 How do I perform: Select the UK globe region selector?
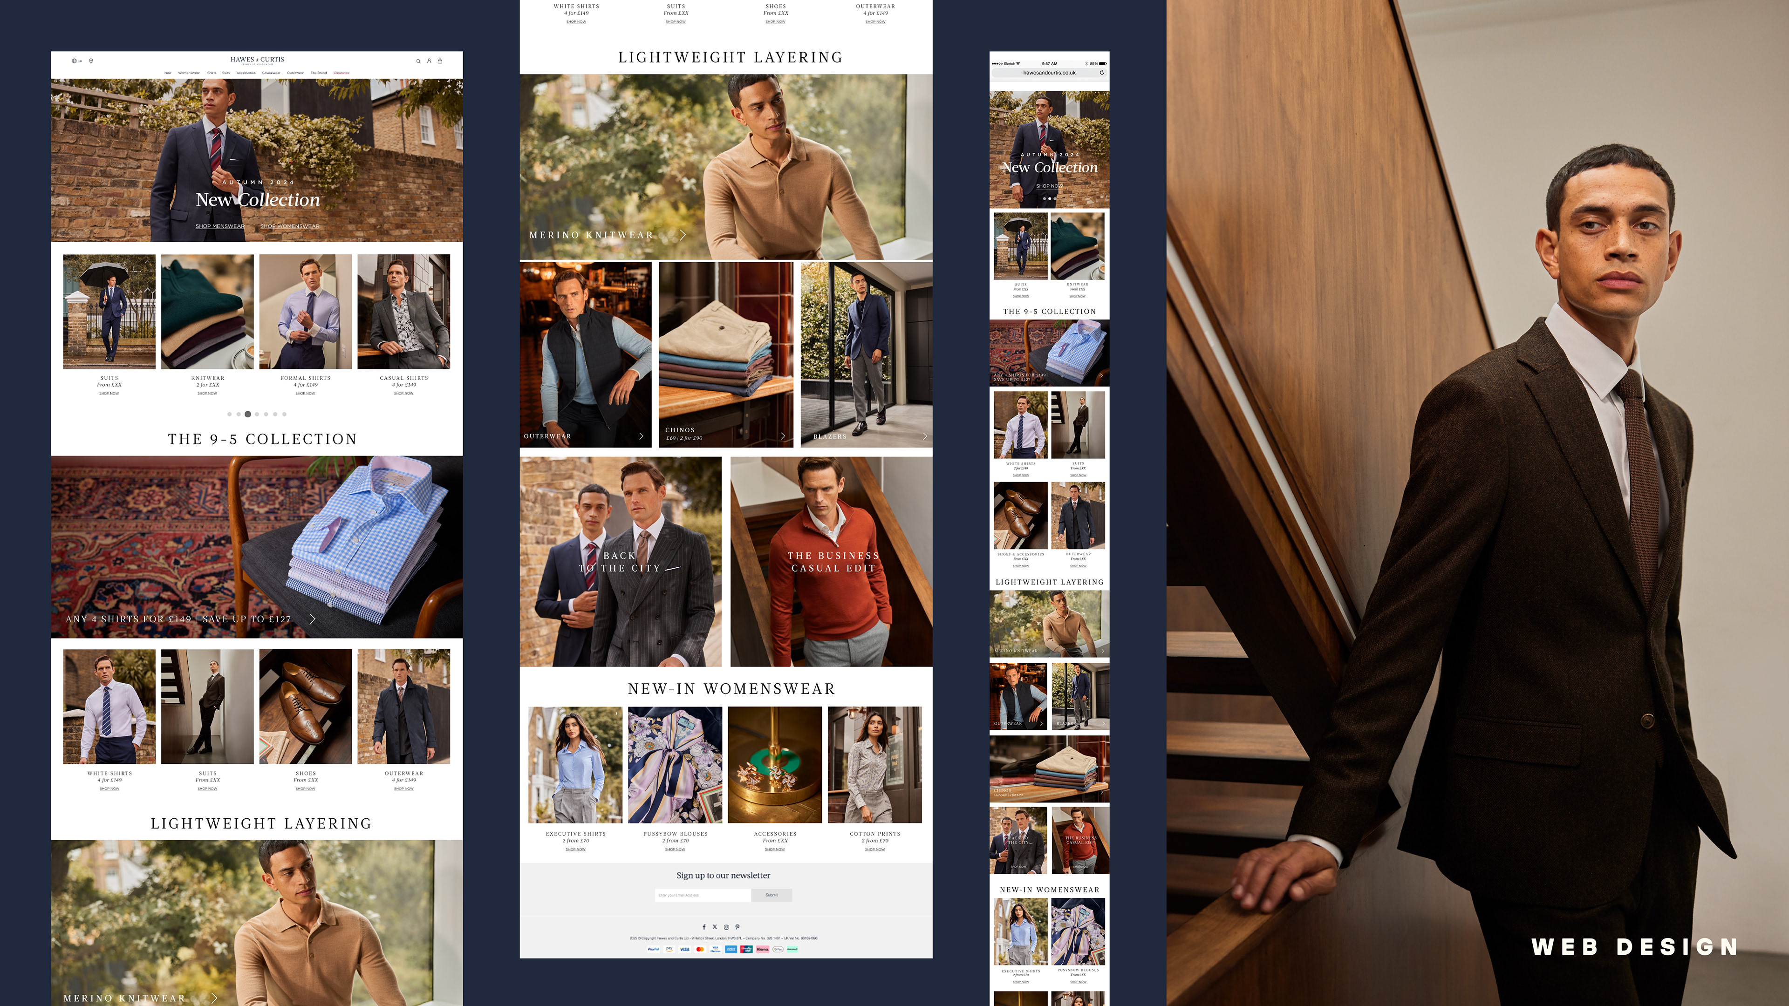pyautogui.click(x=75, y=61)
